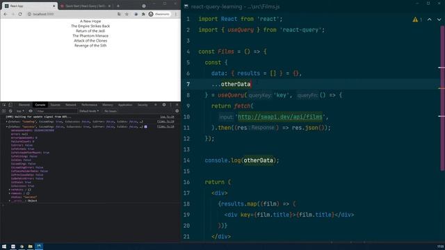Screen dimensions: 445x250
Task: Toggle the console sidebar
Action: [4, 111]
